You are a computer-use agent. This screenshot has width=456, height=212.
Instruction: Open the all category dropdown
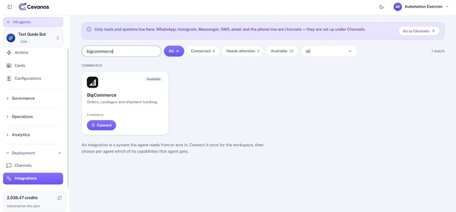(329, 51)
